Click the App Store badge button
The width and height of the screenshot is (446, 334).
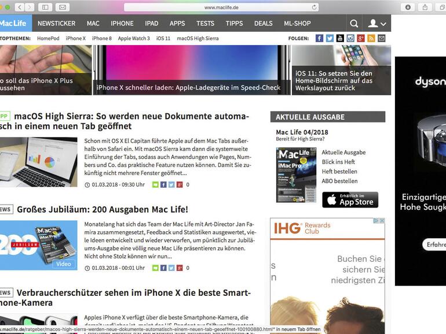350,200
